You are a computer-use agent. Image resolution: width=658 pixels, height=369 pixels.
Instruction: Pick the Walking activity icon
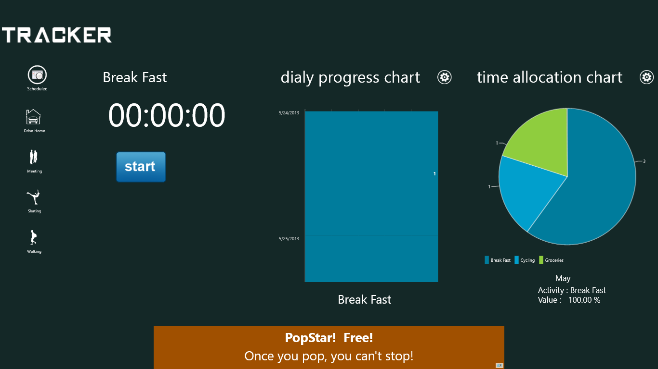(x=33, y=237)
